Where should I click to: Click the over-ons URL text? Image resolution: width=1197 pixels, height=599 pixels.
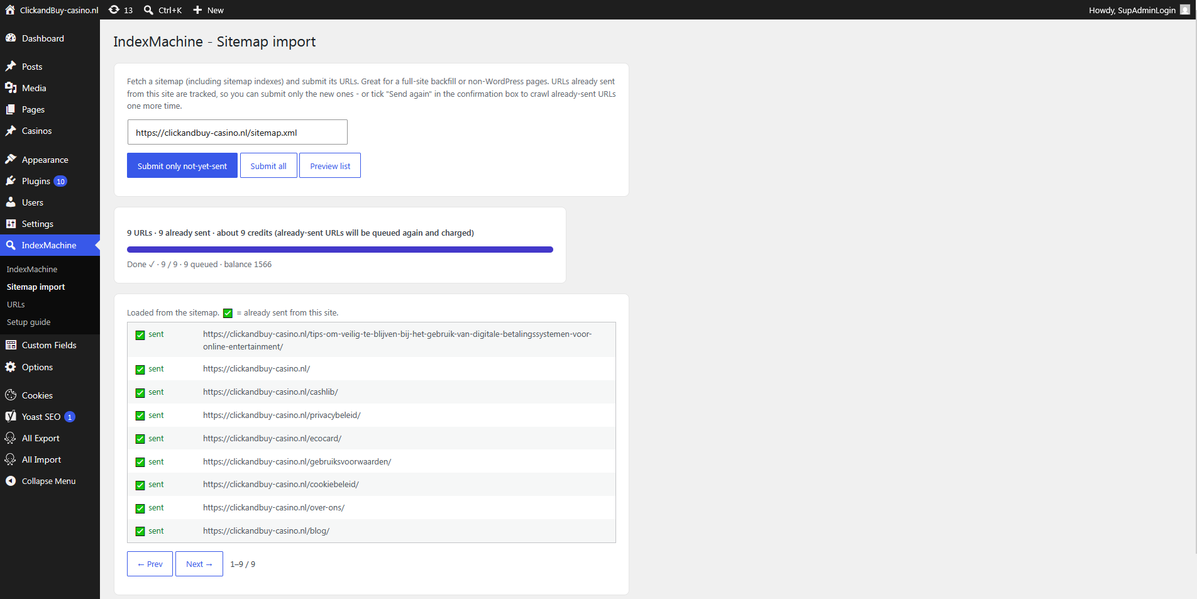coord(273,508)
